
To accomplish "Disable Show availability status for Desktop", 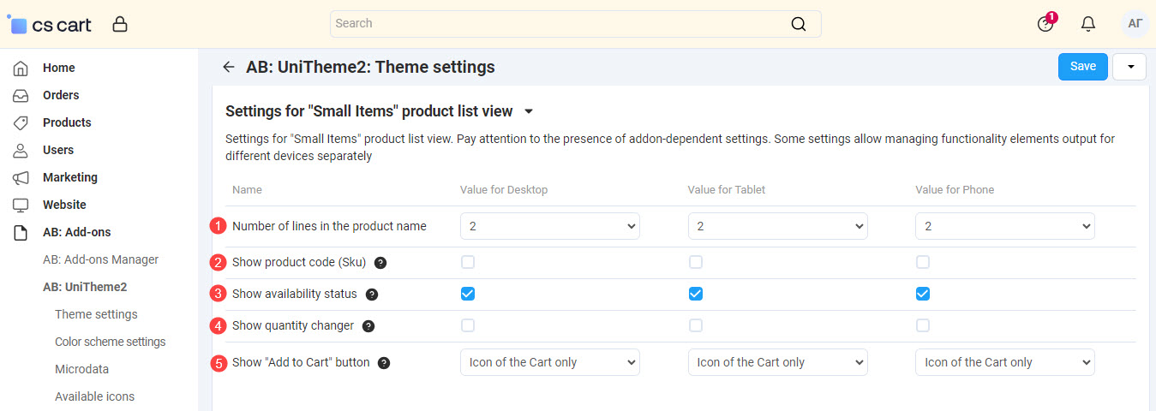I will point(468,294).
